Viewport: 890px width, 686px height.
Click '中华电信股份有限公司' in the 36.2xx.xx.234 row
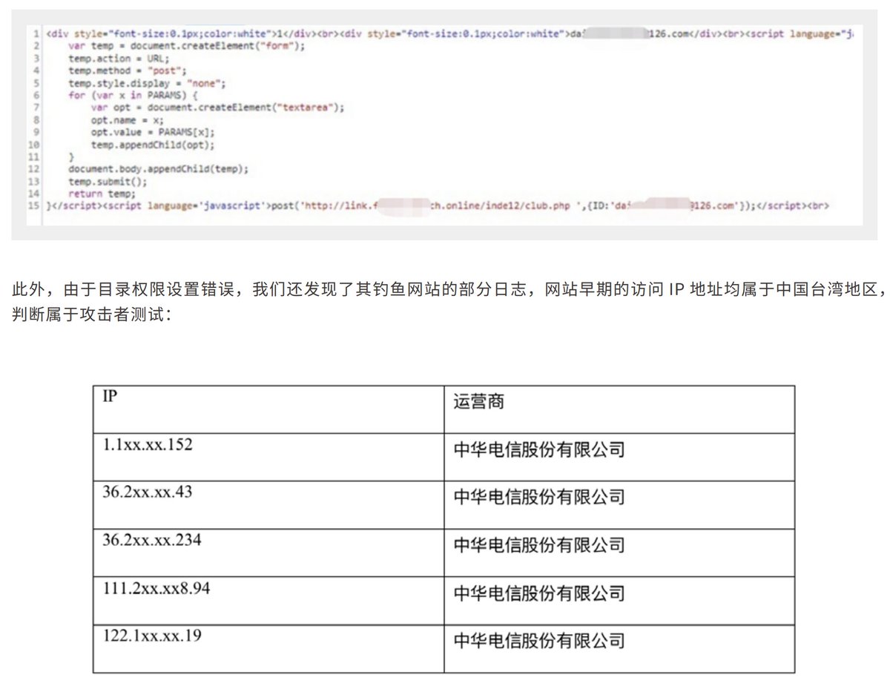tap(539, 545)
